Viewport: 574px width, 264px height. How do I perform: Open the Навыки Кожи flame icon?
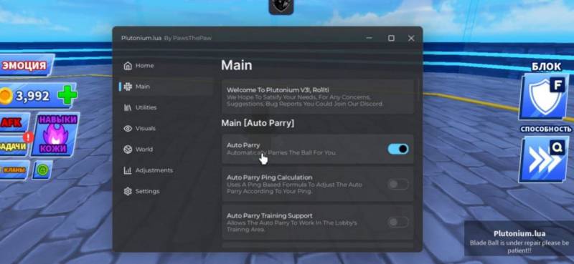pyautogui.click(x=55, y=135)
